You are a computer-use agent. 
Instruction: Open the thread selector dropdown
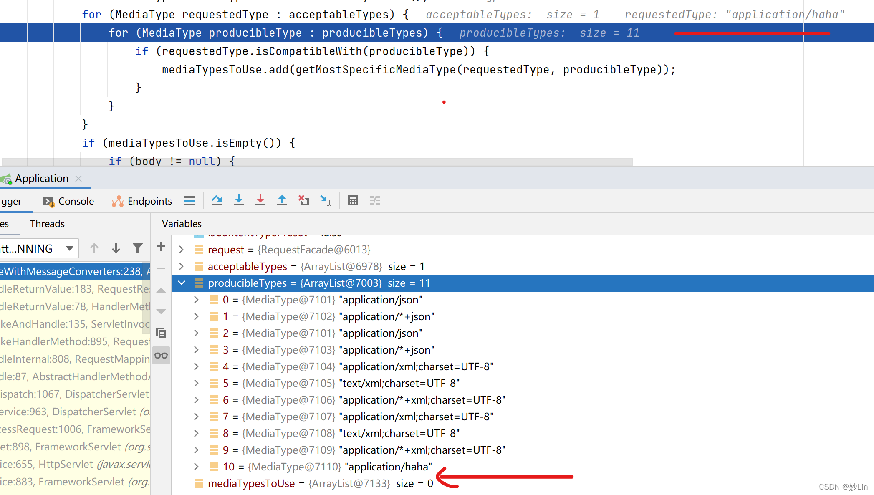69,248
